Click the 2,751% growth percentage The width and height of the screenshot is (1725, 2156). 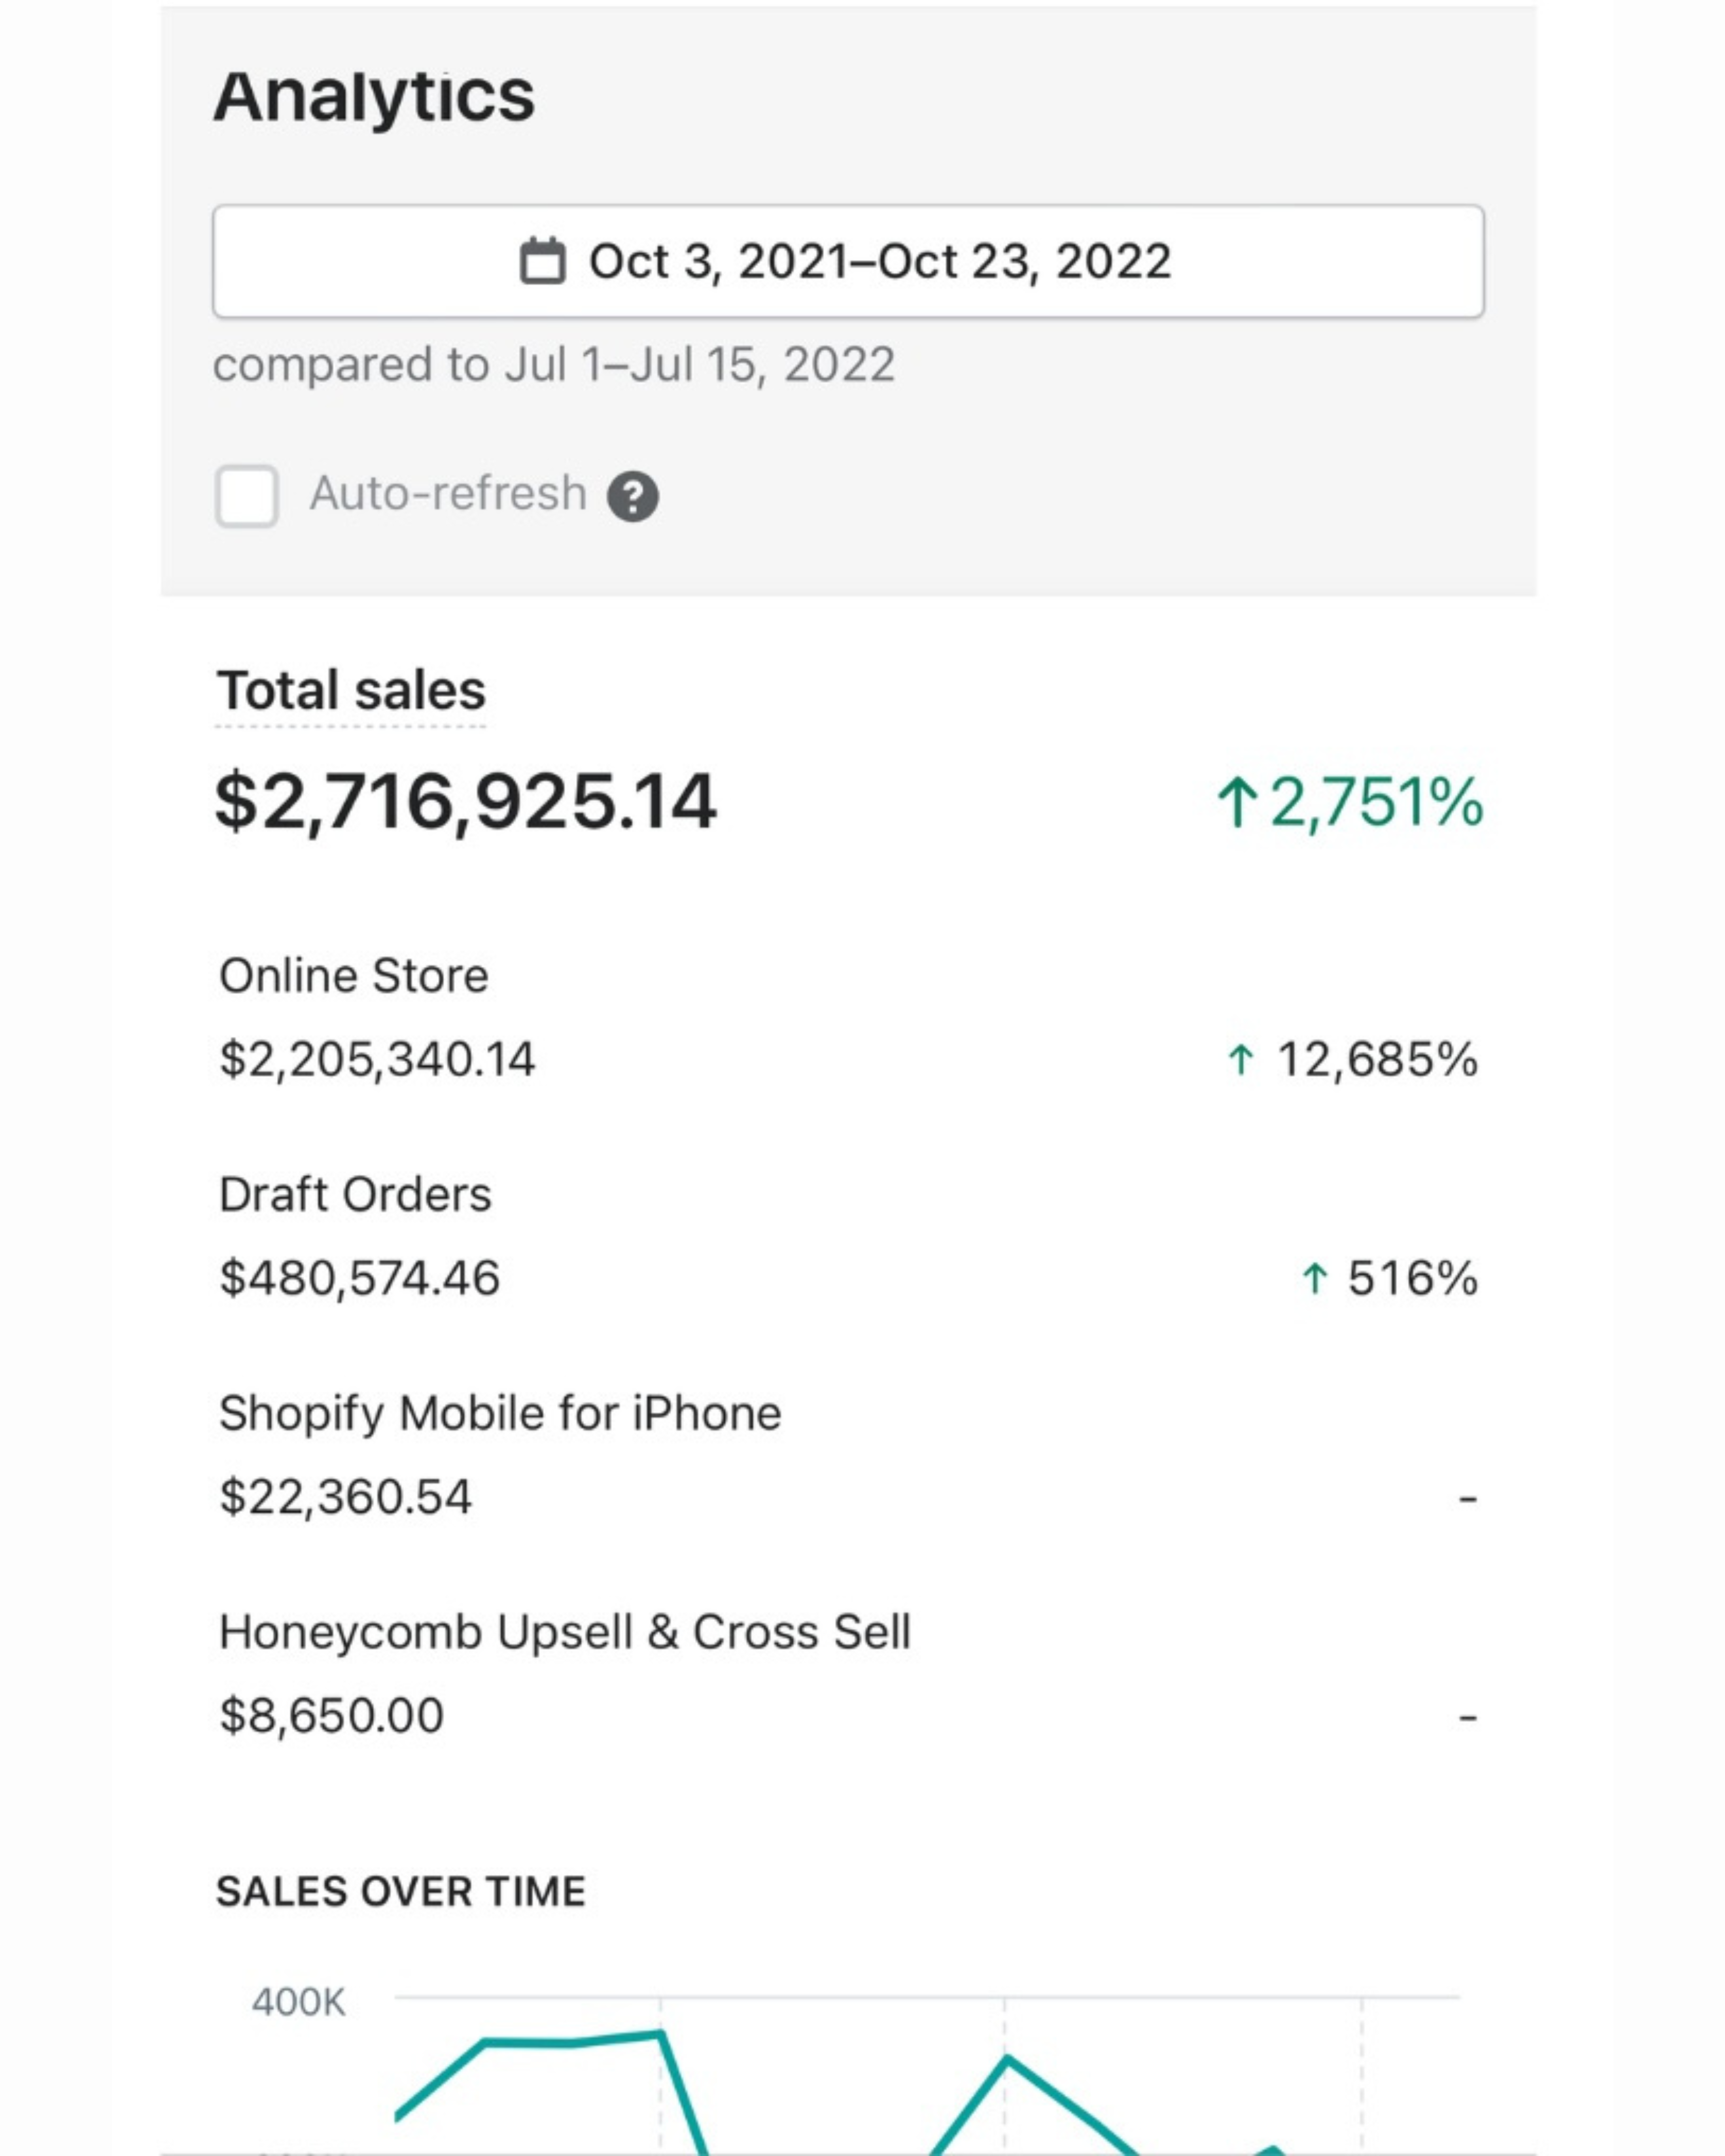tap(1376, 803)
